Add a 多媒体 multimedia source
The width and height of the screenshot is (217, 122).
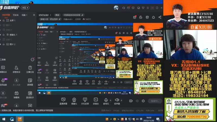tap(96, 101)
